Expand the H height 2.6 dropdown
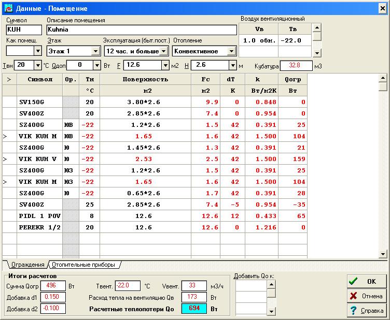The image size is (390, 320). pos(232,65)
